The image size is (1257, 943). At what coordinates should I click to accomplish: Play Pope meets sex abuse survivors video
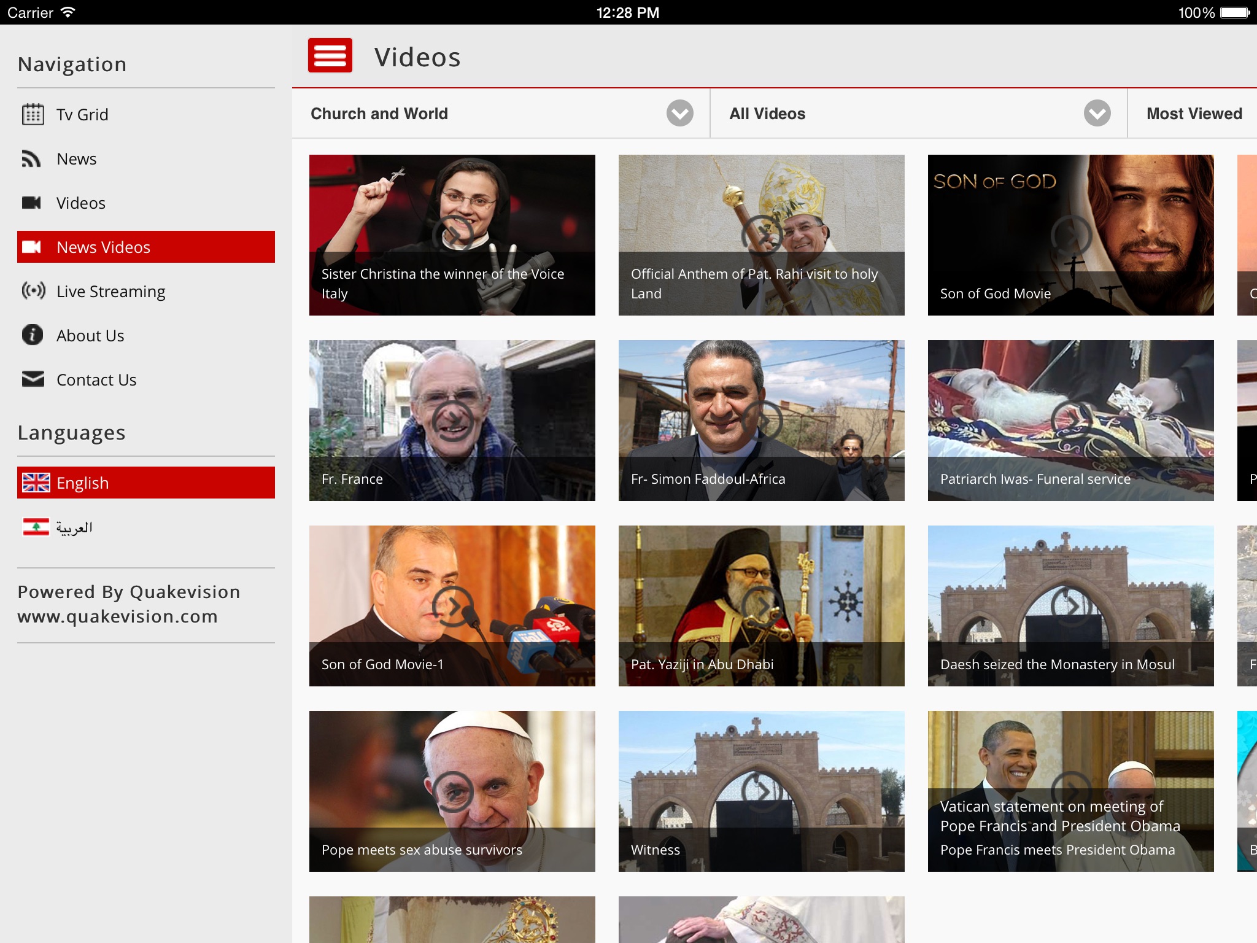coord(452,791)
